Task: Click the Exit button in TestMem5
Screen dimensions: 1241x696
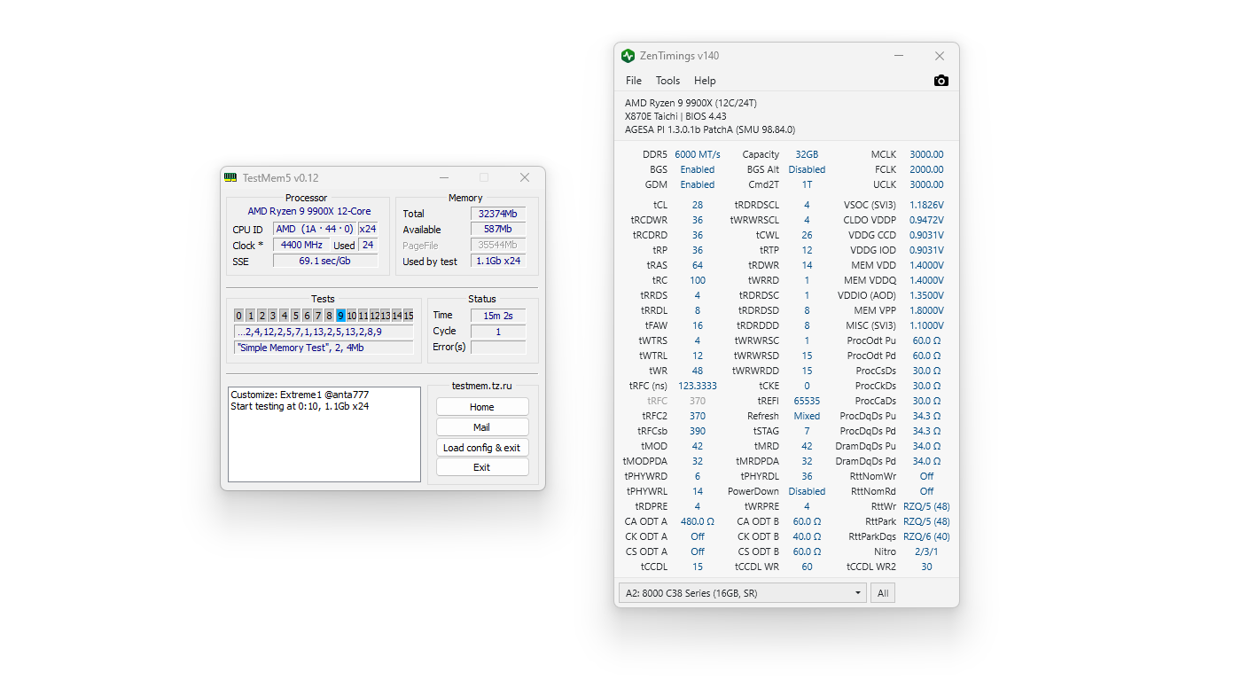Action: click(482, 467)
